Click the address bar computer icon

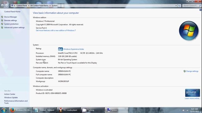[12, 6]
